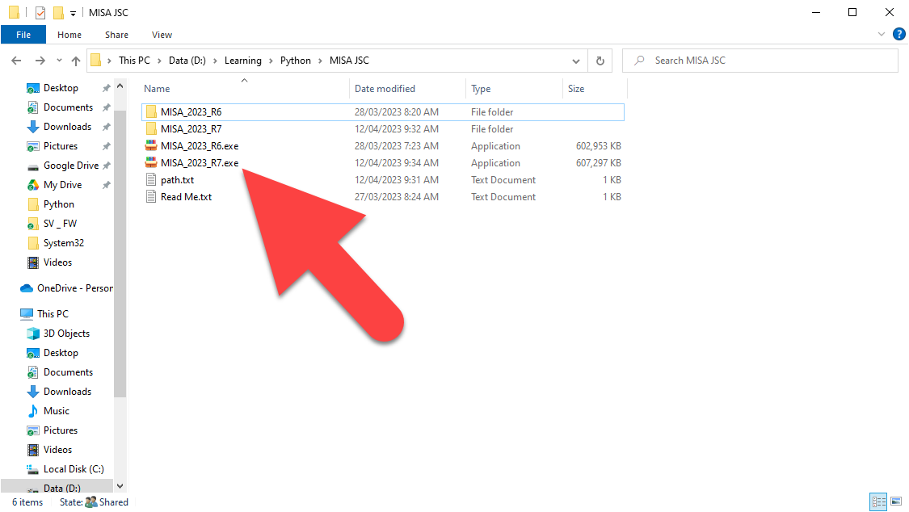The width and height of the screenshot is (909, 512).
Task: Click the pin icon next to Google Drive
Action: click(106, 166)
